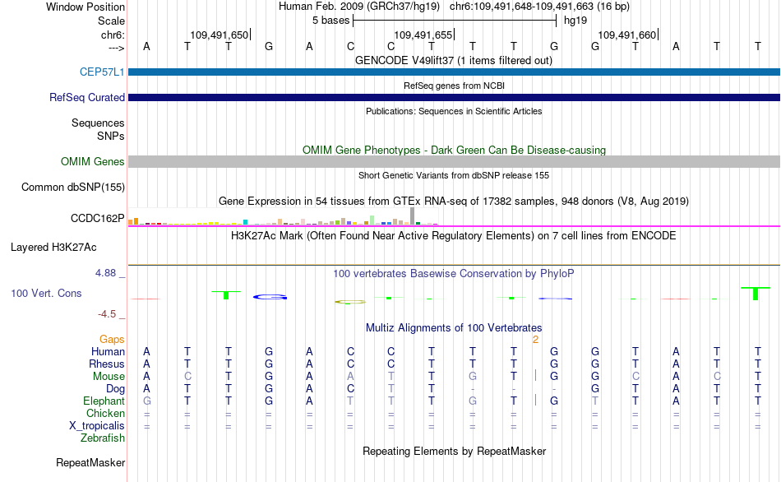This screenshot has height=482, width=781.
Task: Click the RepeatMasker track label
Action: tap(90, 462)
